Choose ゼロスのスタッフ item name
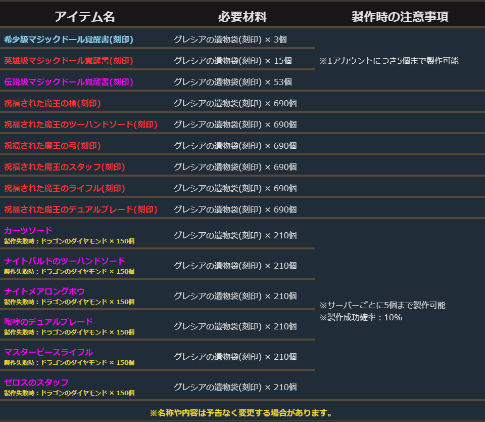Image resolution: width=485 pixels, height=422 pixels. [36, 383]
